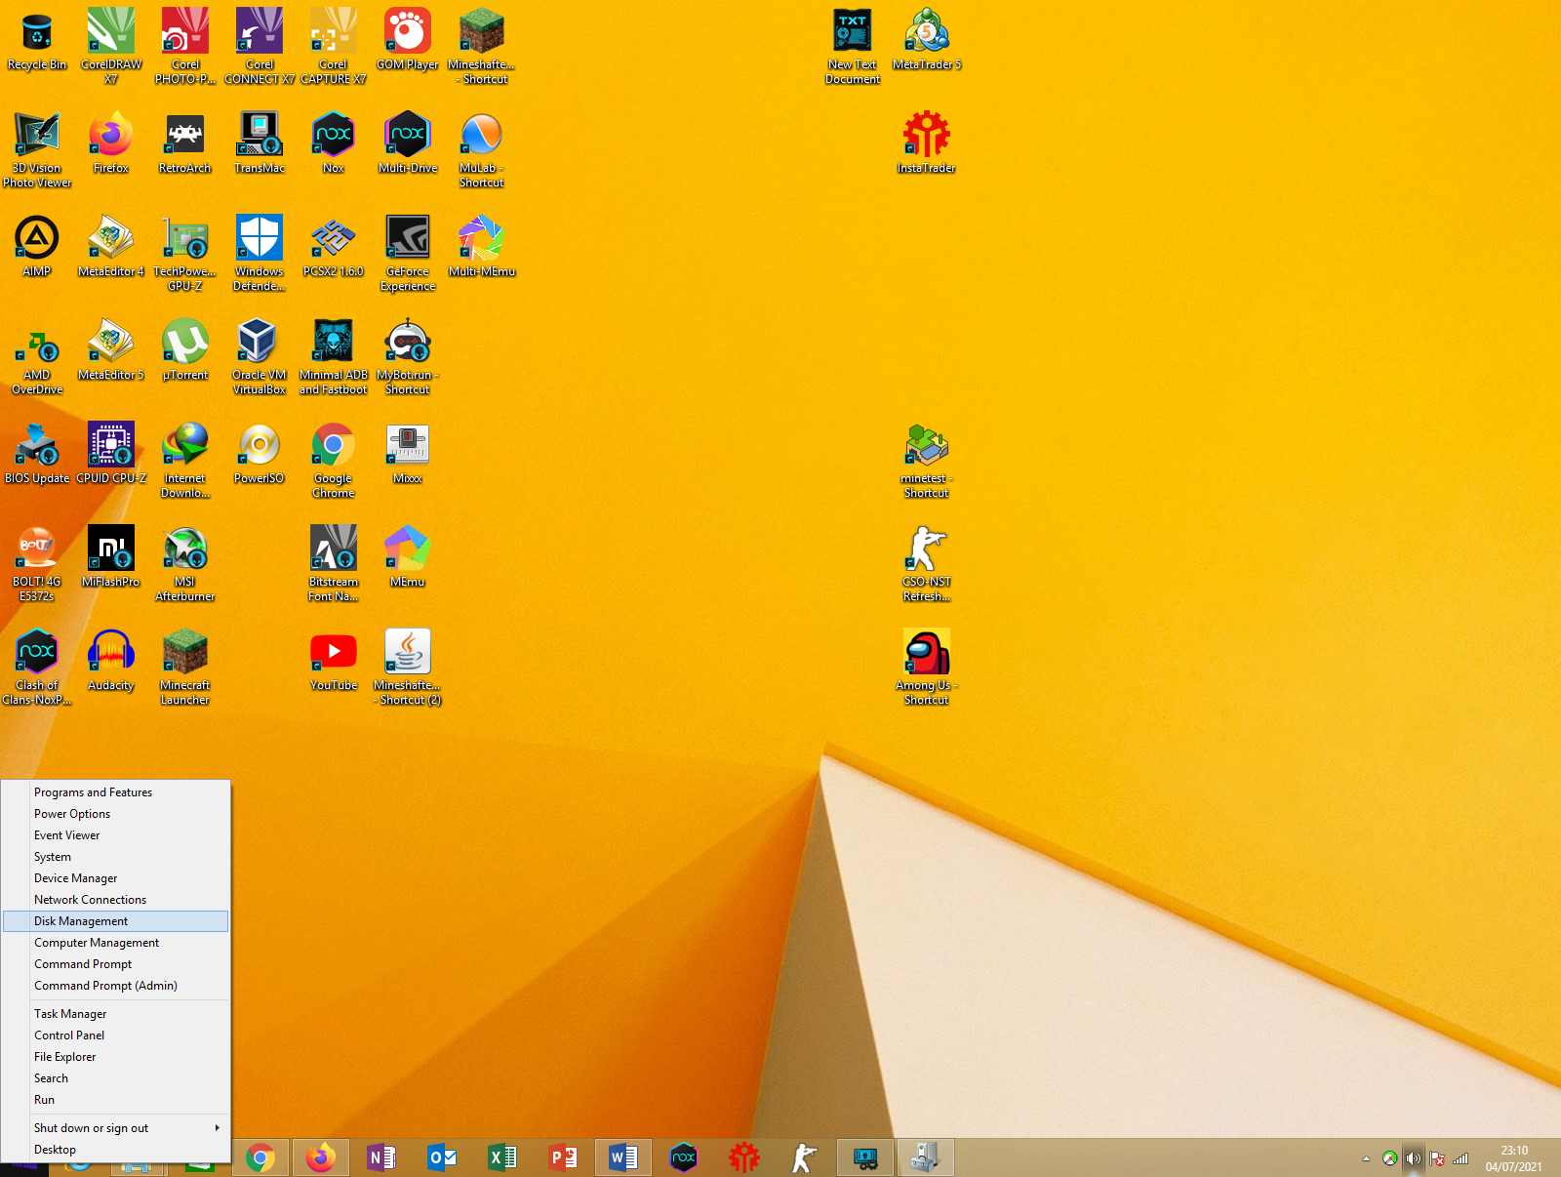Select the PCSX2 1.6.0 desktop icon
The height and width of the screenshot is (1177, 1561).
[334, 247]
